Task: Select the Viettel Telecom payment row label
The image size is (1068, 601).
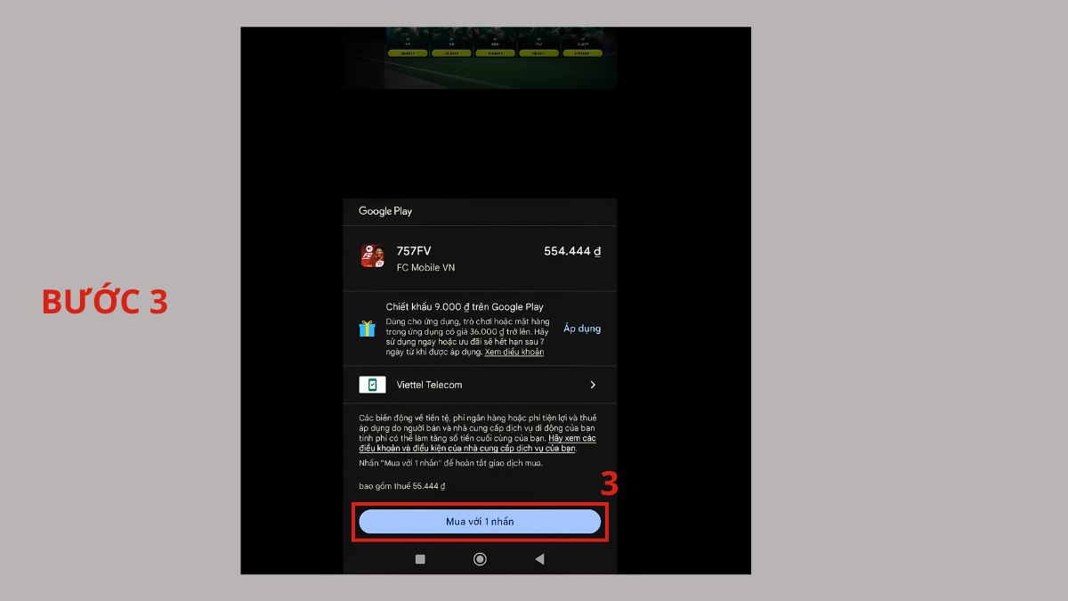Action: 429,385
